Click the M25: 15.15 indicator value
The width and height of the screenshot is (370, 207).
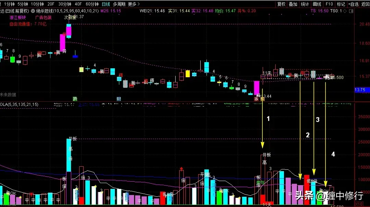tap(111, 11)
